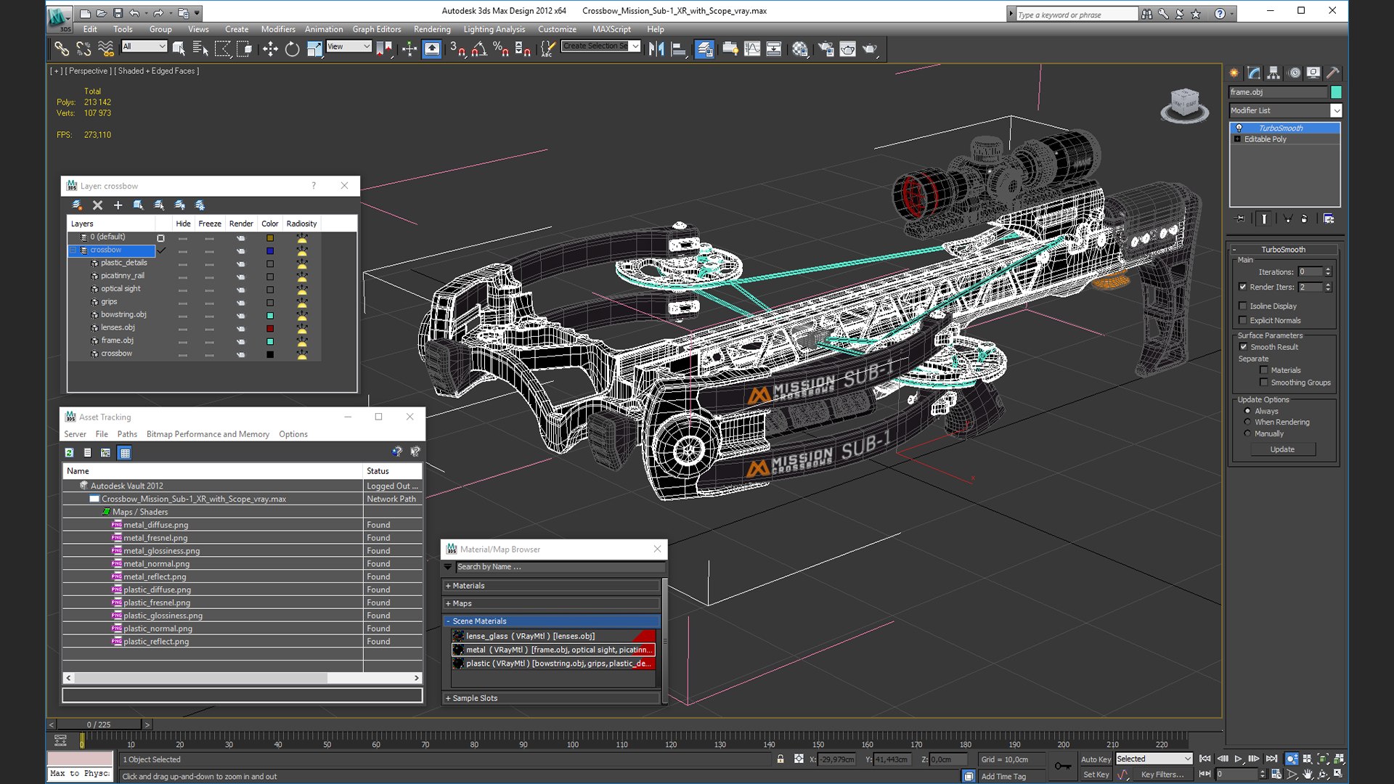
Task: Click Add selected objects plus icon in Layer dialog
Action: click(118, 205)
